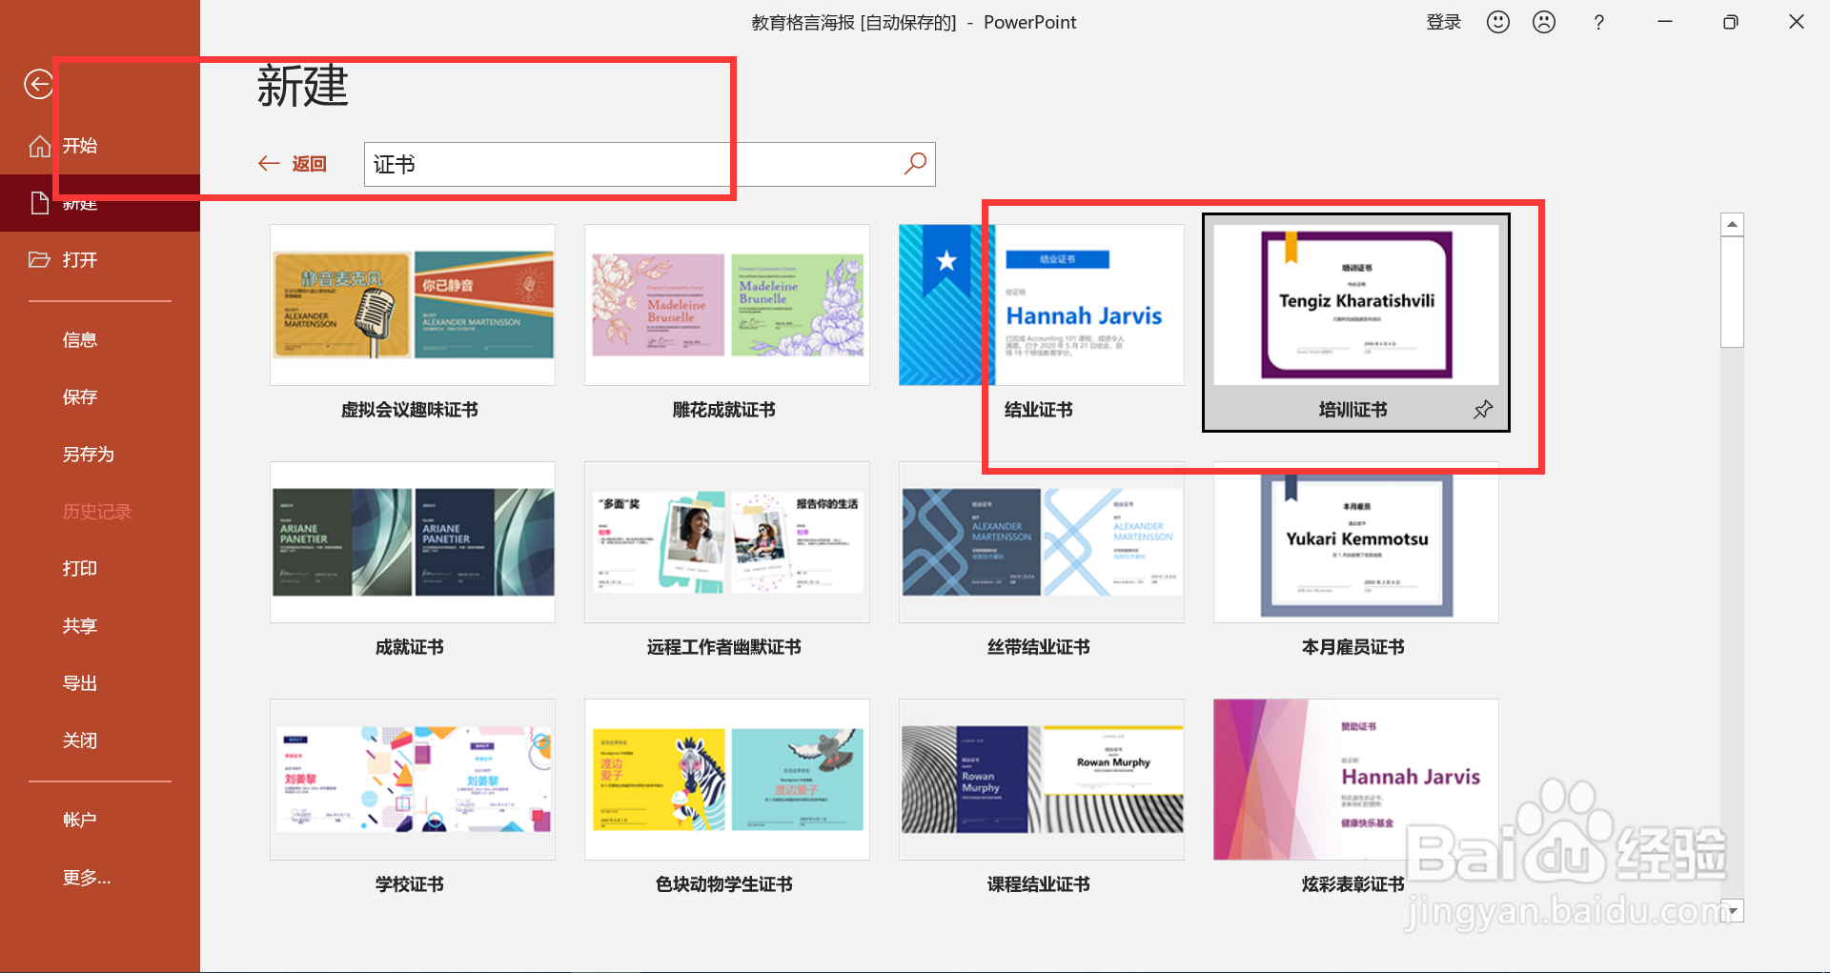1830x973 pixels.
Task: Send negative feedback with frown icon
Action: [1544, 22]
